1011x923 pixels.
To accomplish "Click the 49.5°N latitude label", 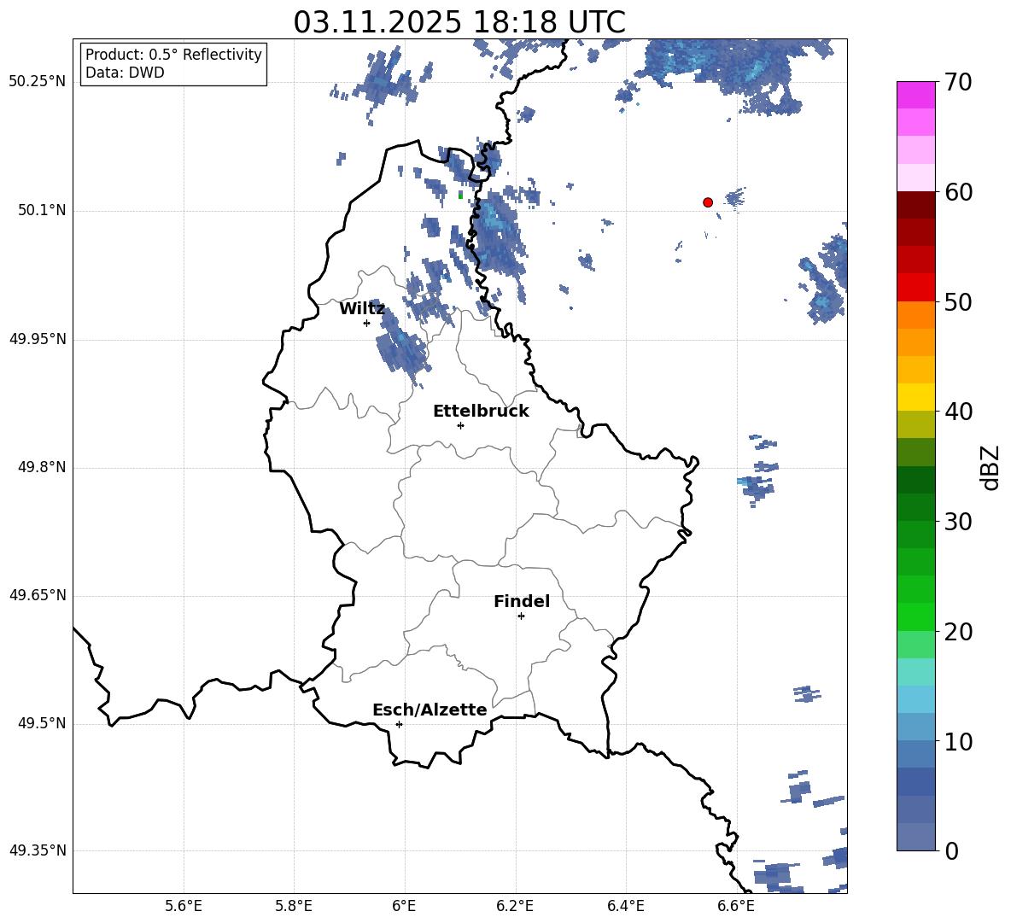I will (x=42, y=724).
